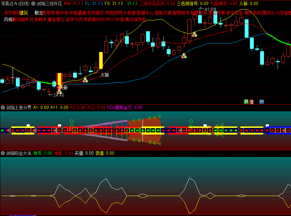The height and width of the screenshot is (216, 291).
Task: Click three-color ball marker below 41.55 peak
Action: coord(194,34)
